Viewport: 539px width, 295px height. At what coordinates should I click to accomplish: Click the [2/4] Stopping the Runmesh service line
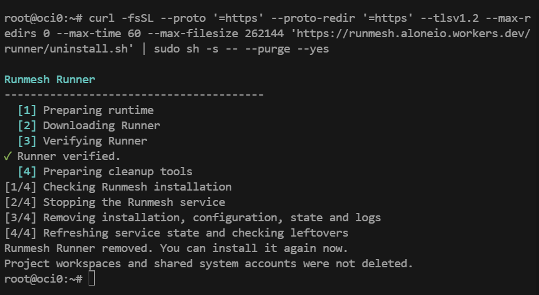(115, 202)
